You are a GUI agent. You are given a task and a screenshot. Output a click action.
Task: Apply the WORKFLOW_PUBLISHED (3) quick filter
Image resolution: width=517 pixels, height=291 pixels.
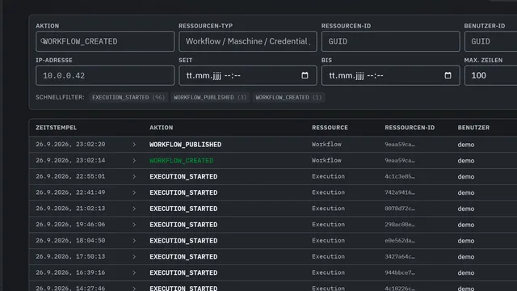click(x=210, y=97)
